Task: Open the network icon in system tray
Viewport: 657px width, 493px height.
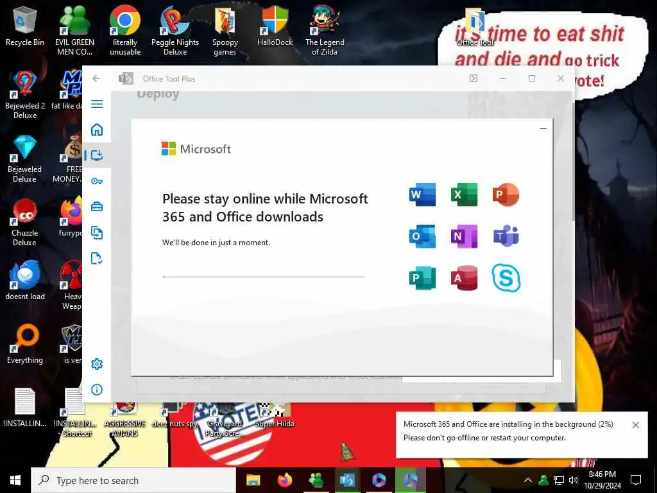Action: (x=559, y=480)
